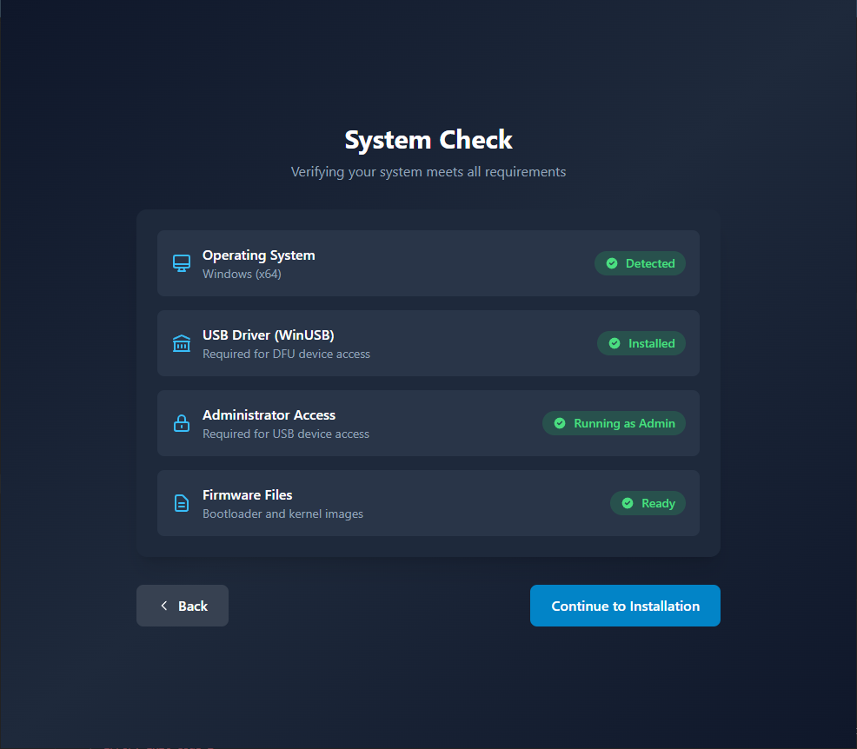Click the Firmware Files document icon

[x=181, y=503]
